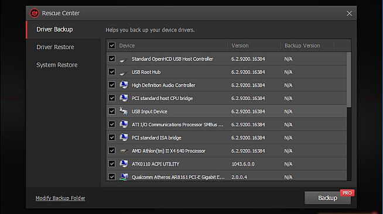Select the Driver Backup tab
The width and height of the screenshot is (383, 214).
point(63,29)
